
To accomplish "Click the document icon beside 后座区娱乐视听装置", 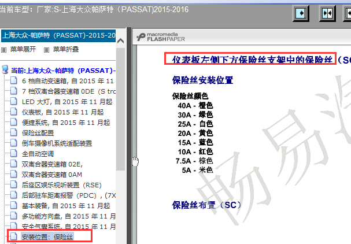I will pyautogui.click(x=14, y=184).
